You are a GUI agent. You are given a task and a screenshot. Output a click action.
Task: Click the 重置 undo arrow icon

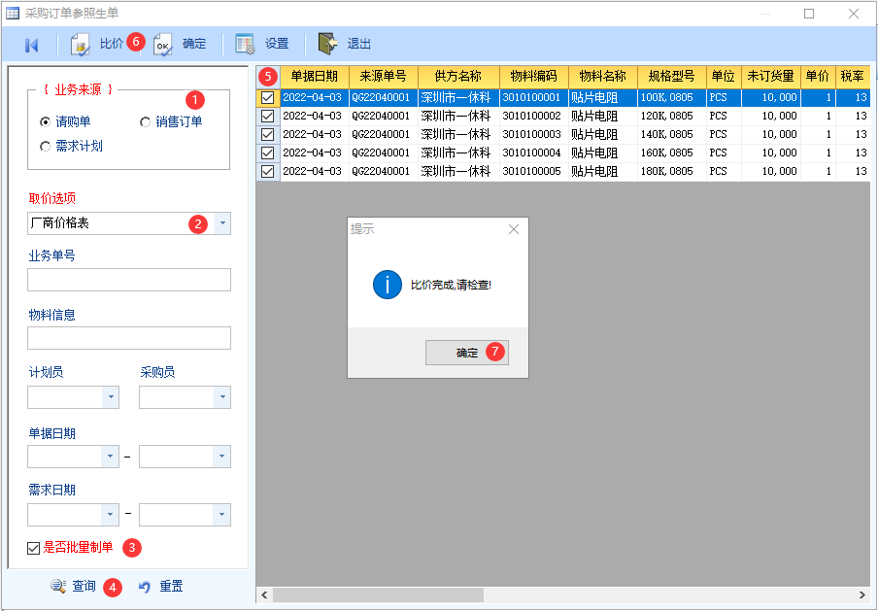point(145,587)
